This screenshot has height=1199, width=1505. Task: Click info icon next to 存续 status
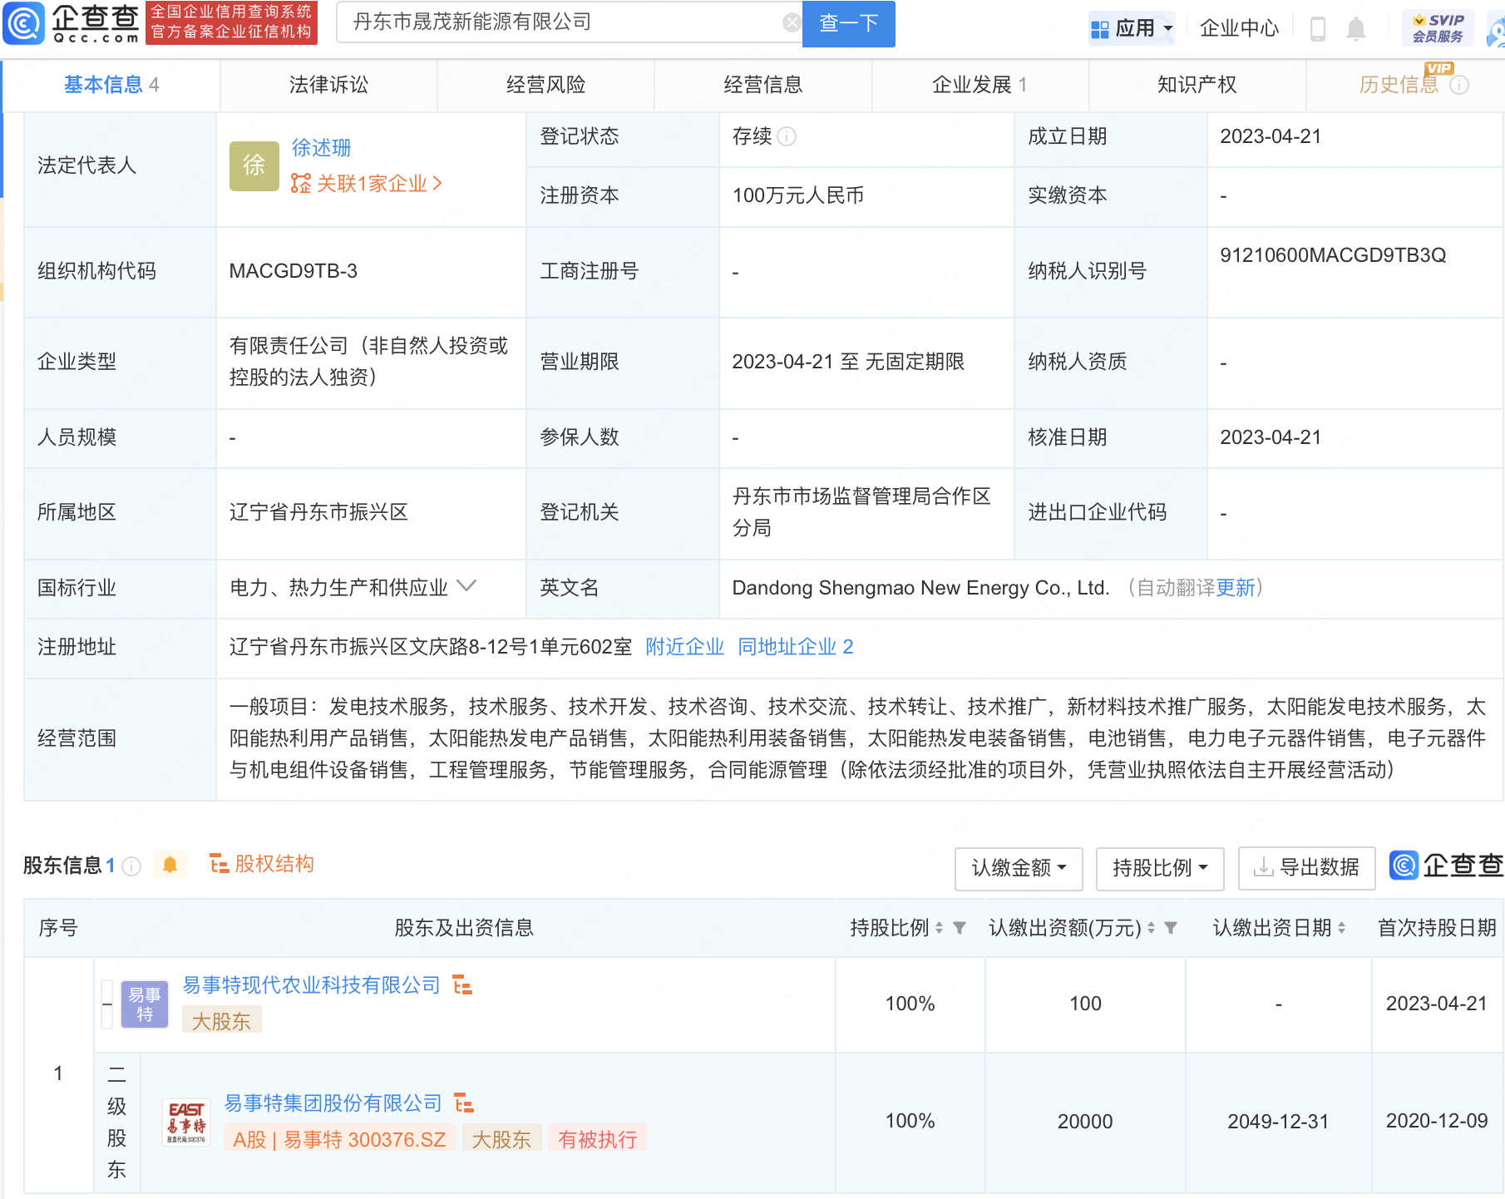tap(787, 136)
